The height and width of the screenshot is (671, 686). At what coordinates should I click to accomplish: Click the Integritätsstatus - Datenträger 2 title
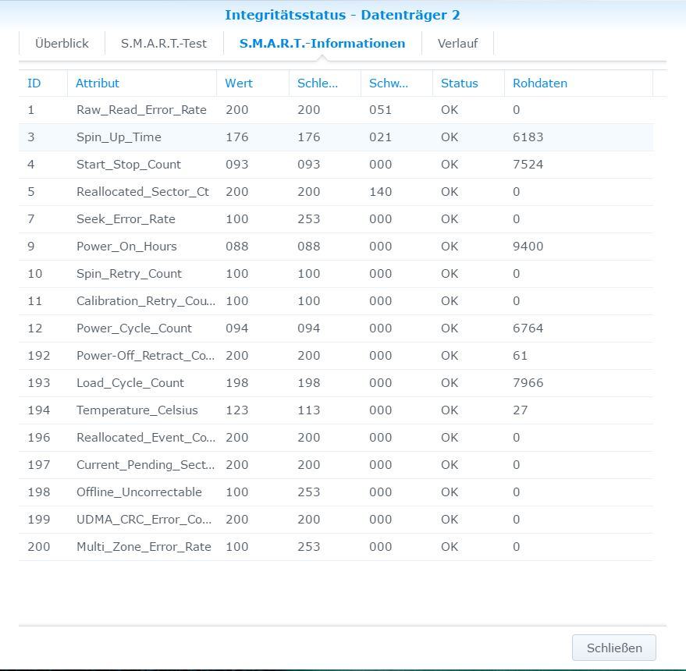click(343, 15)
